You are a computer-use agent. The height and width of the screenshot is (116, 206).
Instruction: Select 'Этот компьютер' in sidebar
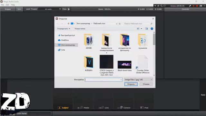coord(67,45)
